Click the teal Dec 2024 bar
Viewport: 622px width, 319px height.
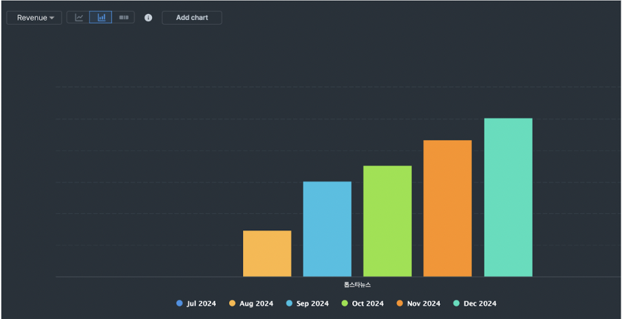[508, 197]
